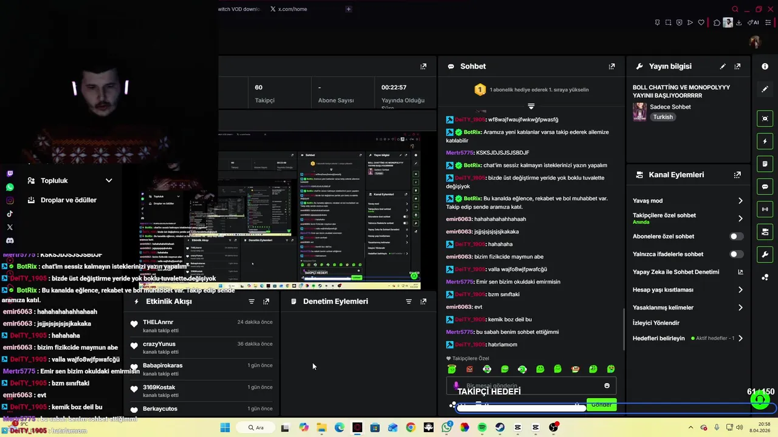Open the sidebar wrench settings icon

pyautogui.click(x=765, y=254)
